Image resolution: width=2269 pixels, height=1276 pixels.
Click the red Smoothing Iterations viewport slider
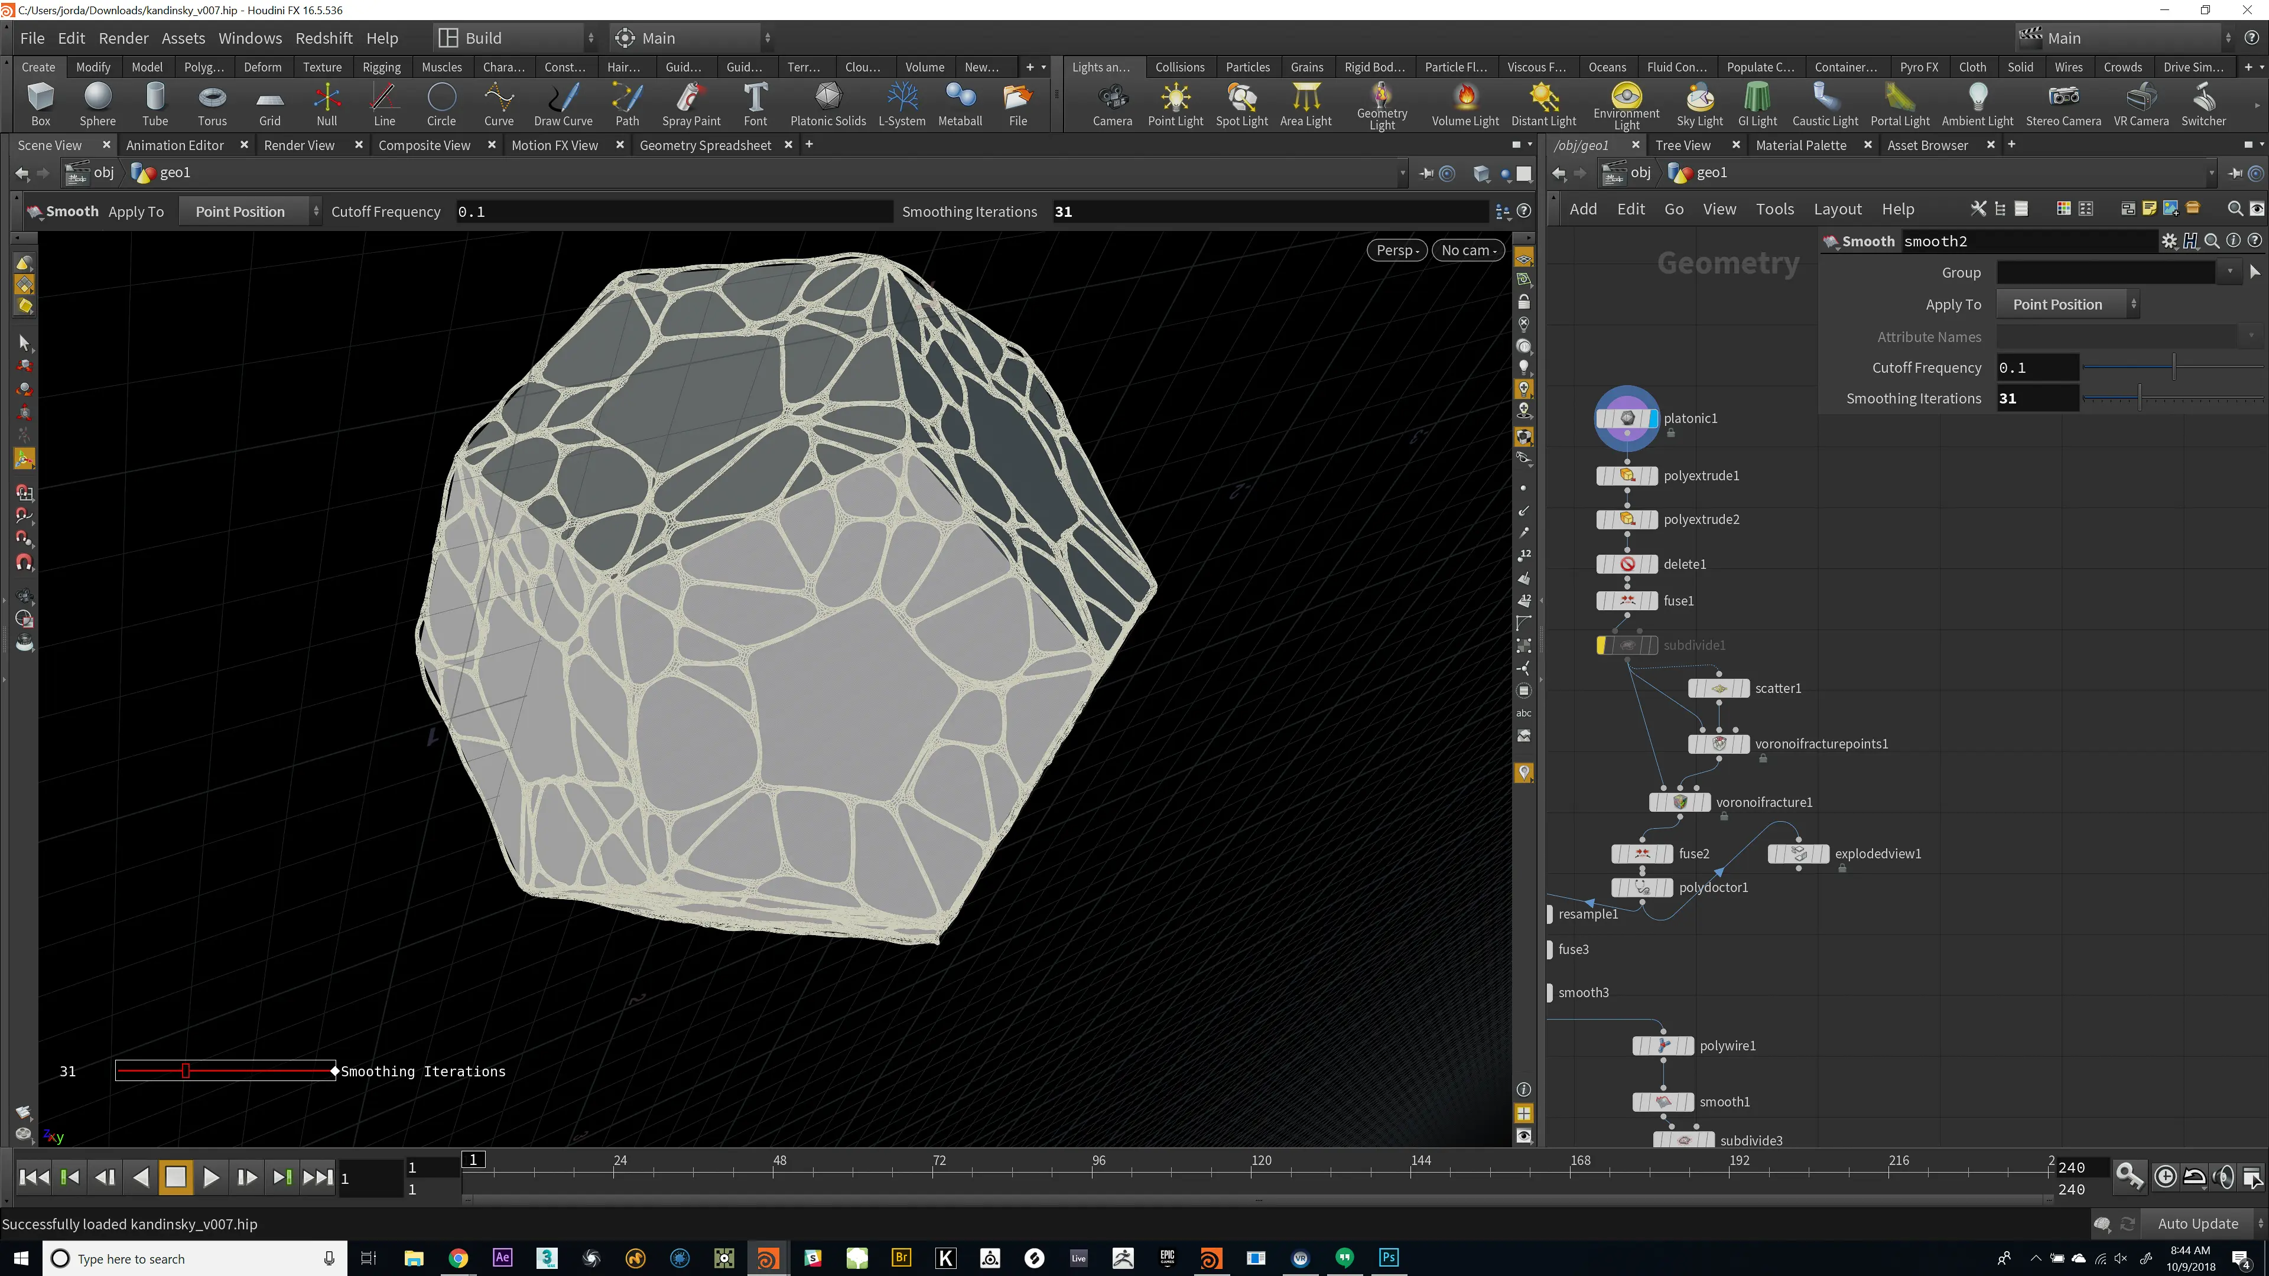pyautogui.click(x=225, y=1071)
